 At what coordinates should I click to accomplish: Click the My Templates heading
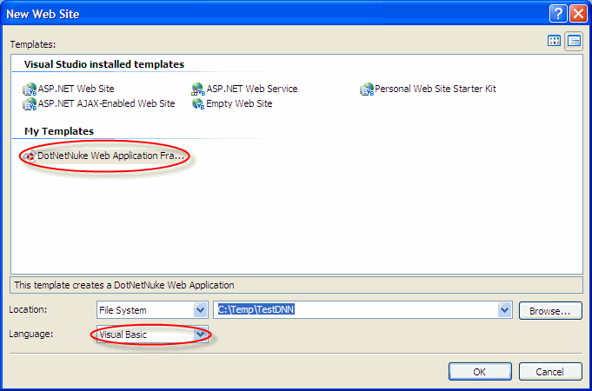coord(59,131)
